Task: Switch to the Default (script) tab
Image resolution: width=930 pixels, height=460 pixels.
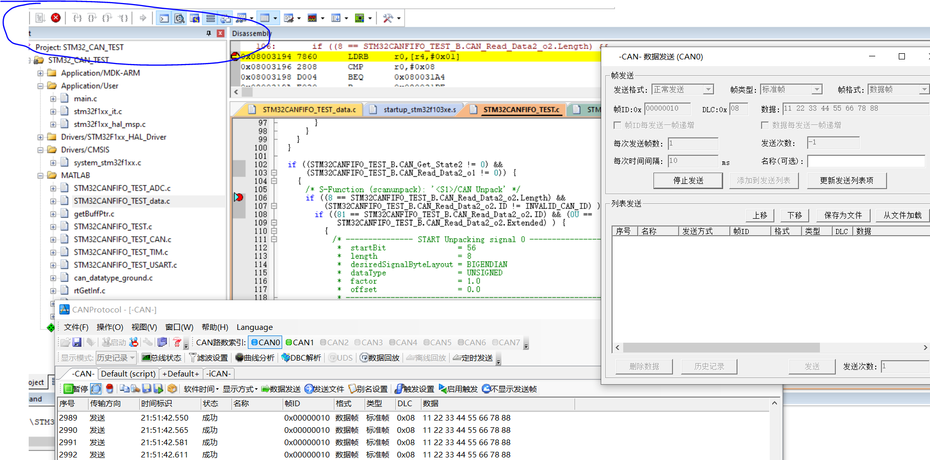Action: pos(128,373)
